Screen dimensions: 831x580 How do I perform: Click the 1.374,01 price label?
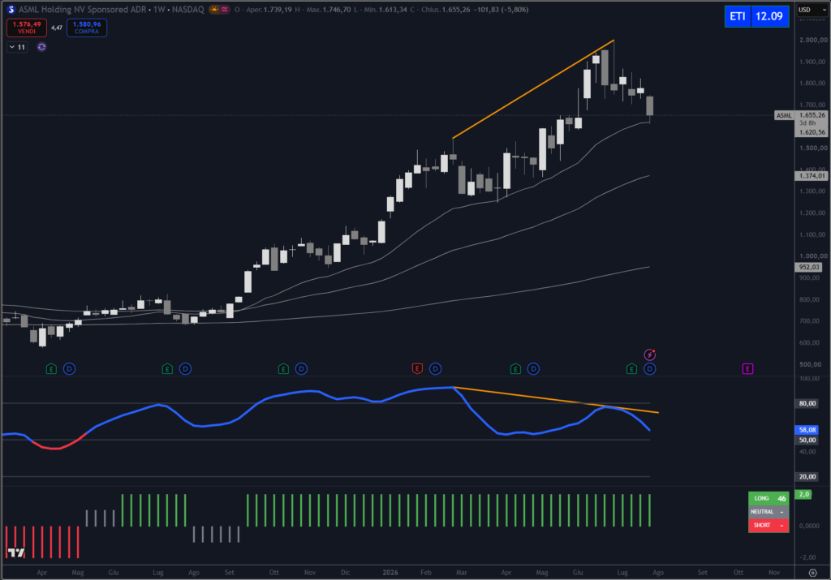click(x=812, y=176)
